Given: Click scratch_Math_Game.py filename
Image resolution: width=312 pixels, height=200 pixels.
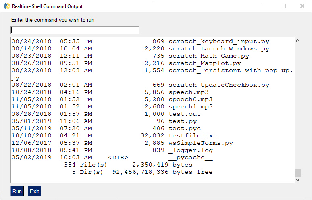Looking at the screenshot, I should (x=209, y=56).
